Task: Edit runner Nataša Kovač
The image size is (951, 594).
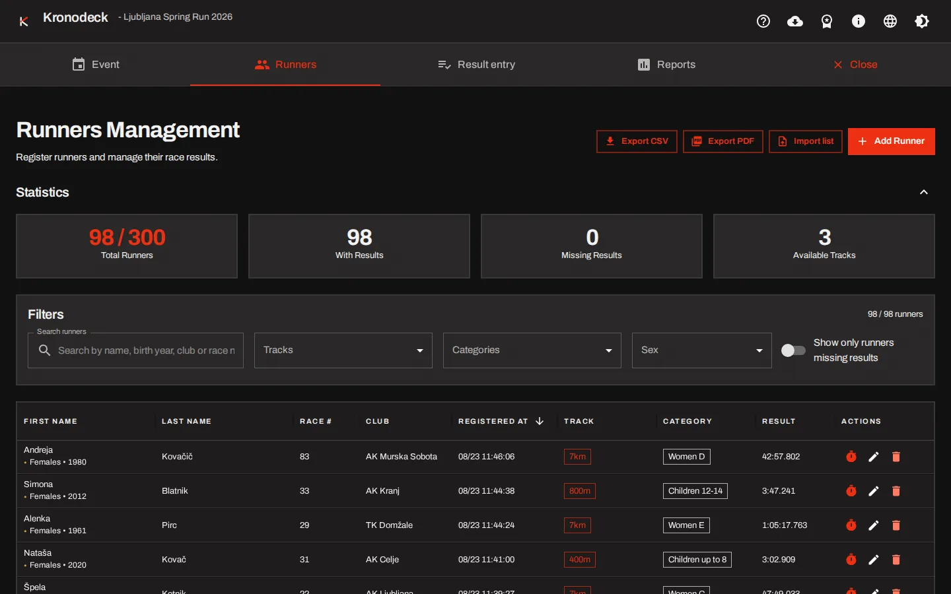Action: (x=874, y=560)
